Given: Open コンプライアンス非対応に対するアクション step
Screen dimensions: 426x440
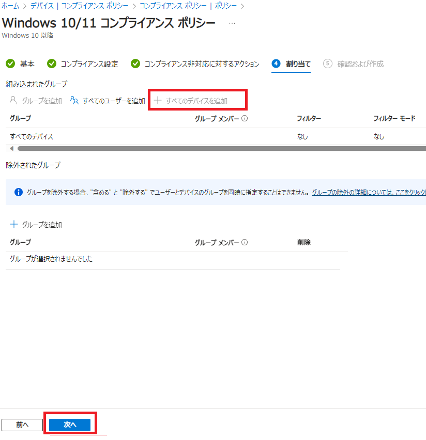Looking at the screenshot, I should [x=202, y=64].
